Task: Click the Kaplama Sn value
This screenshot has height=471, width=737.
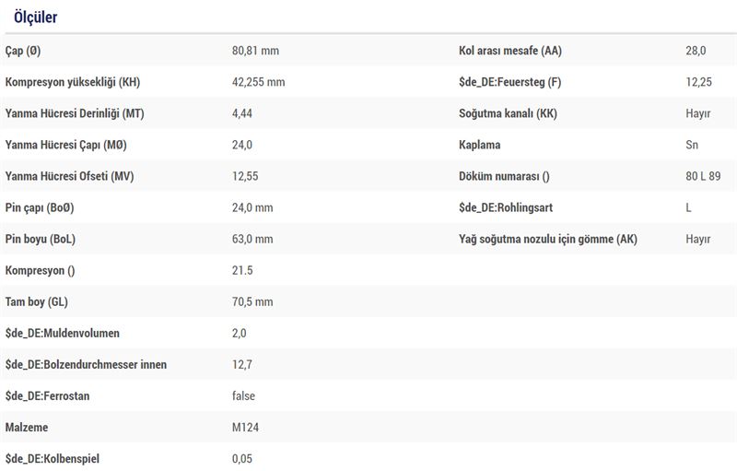Action: pyautogui.click(x=692, y=145)
